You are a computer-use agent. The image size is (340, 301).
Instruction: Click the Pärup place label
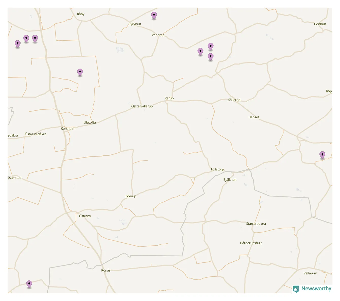tap(169, 98)
